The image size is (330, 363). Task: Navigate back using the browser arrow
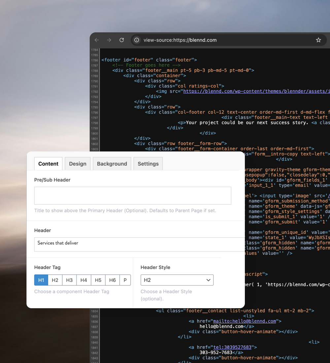click(96, 40)
